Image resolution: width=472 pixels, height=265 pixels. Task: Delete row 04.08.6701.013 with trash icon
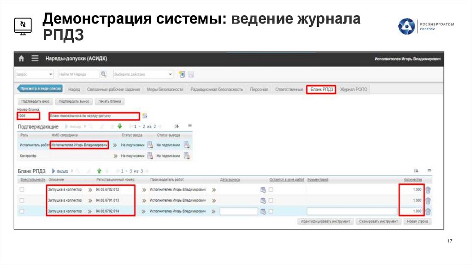(428, 200)
